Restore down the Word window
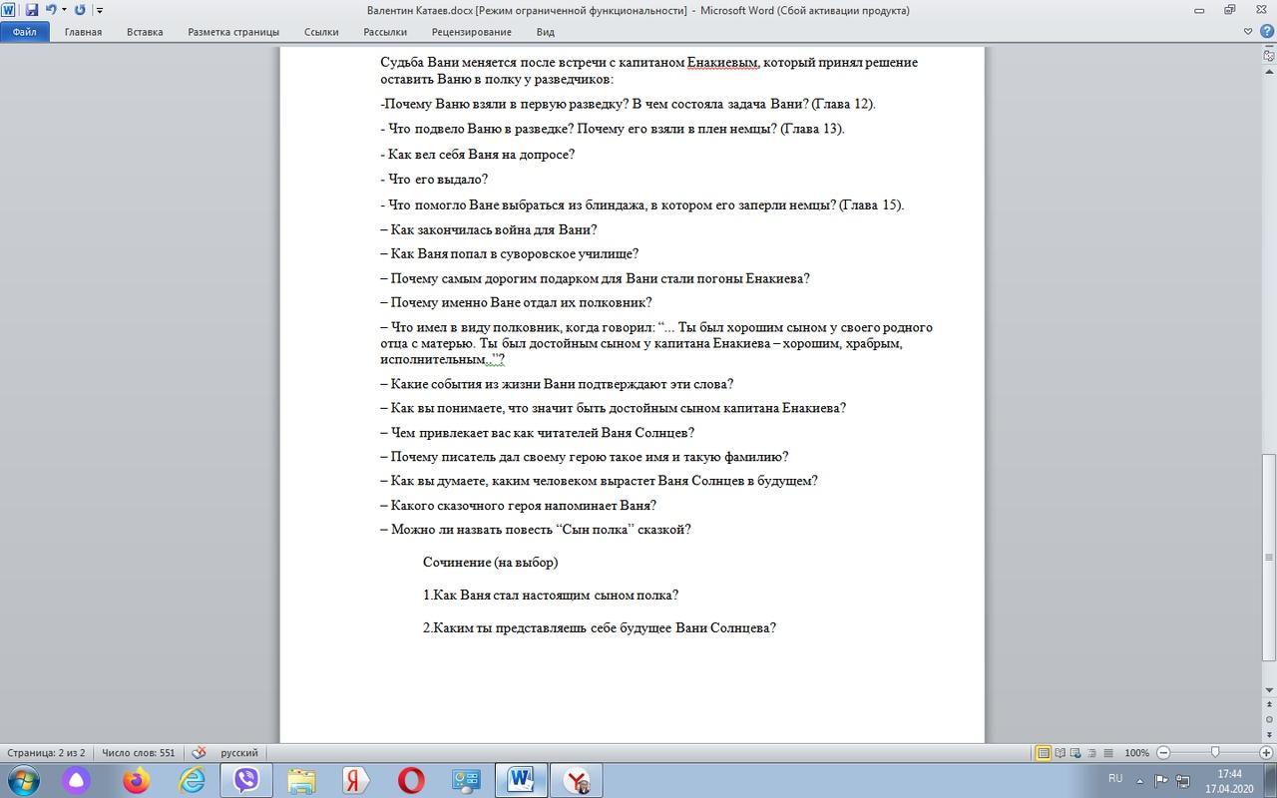 coord(1229,10)
